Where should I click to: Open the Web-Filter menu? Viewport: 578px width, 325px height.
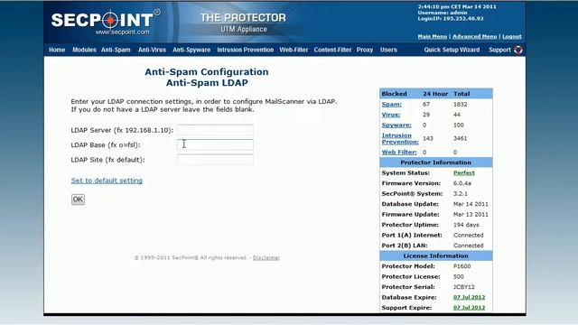[294, 50]
